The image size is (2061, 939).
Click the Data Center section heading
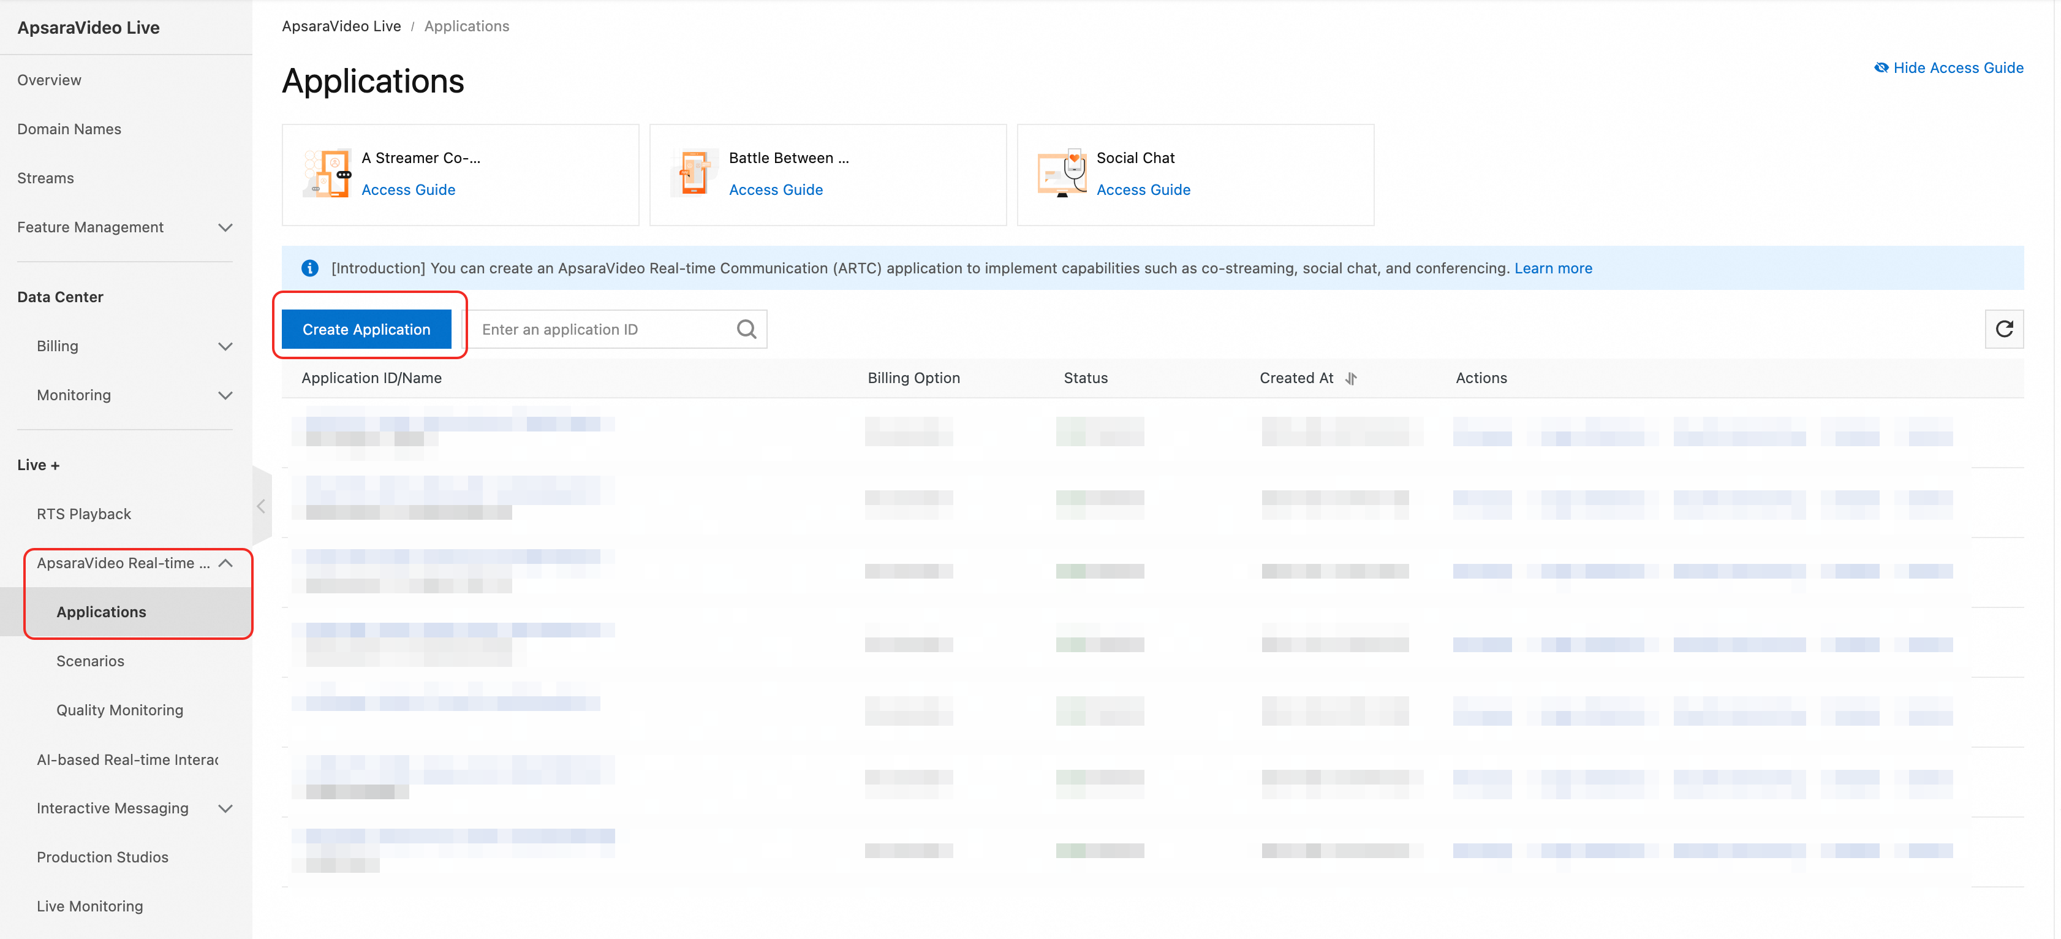(61, 297)
